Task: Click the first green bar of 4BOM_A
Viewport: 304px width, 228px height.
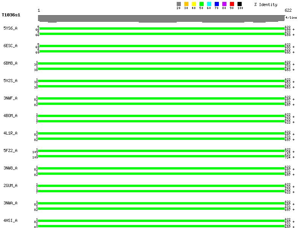Action: [161, 116]
